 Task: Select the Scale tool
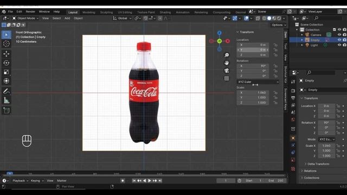7,72
